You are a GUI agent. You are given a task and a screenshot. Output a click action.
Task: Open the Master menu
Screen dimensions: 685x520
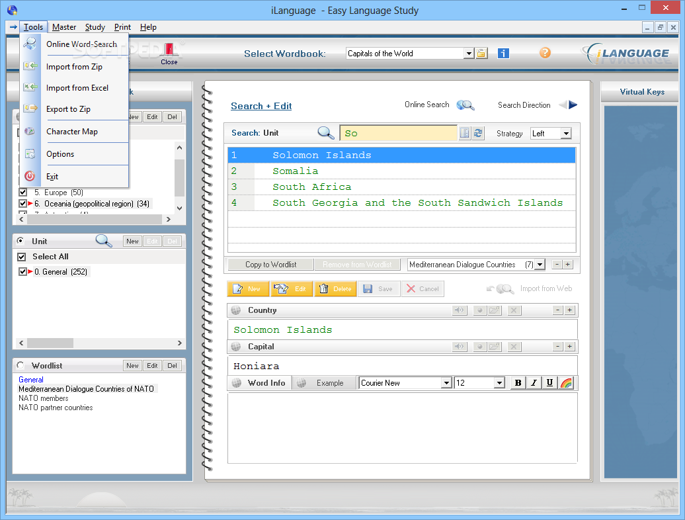coord(63,27)
